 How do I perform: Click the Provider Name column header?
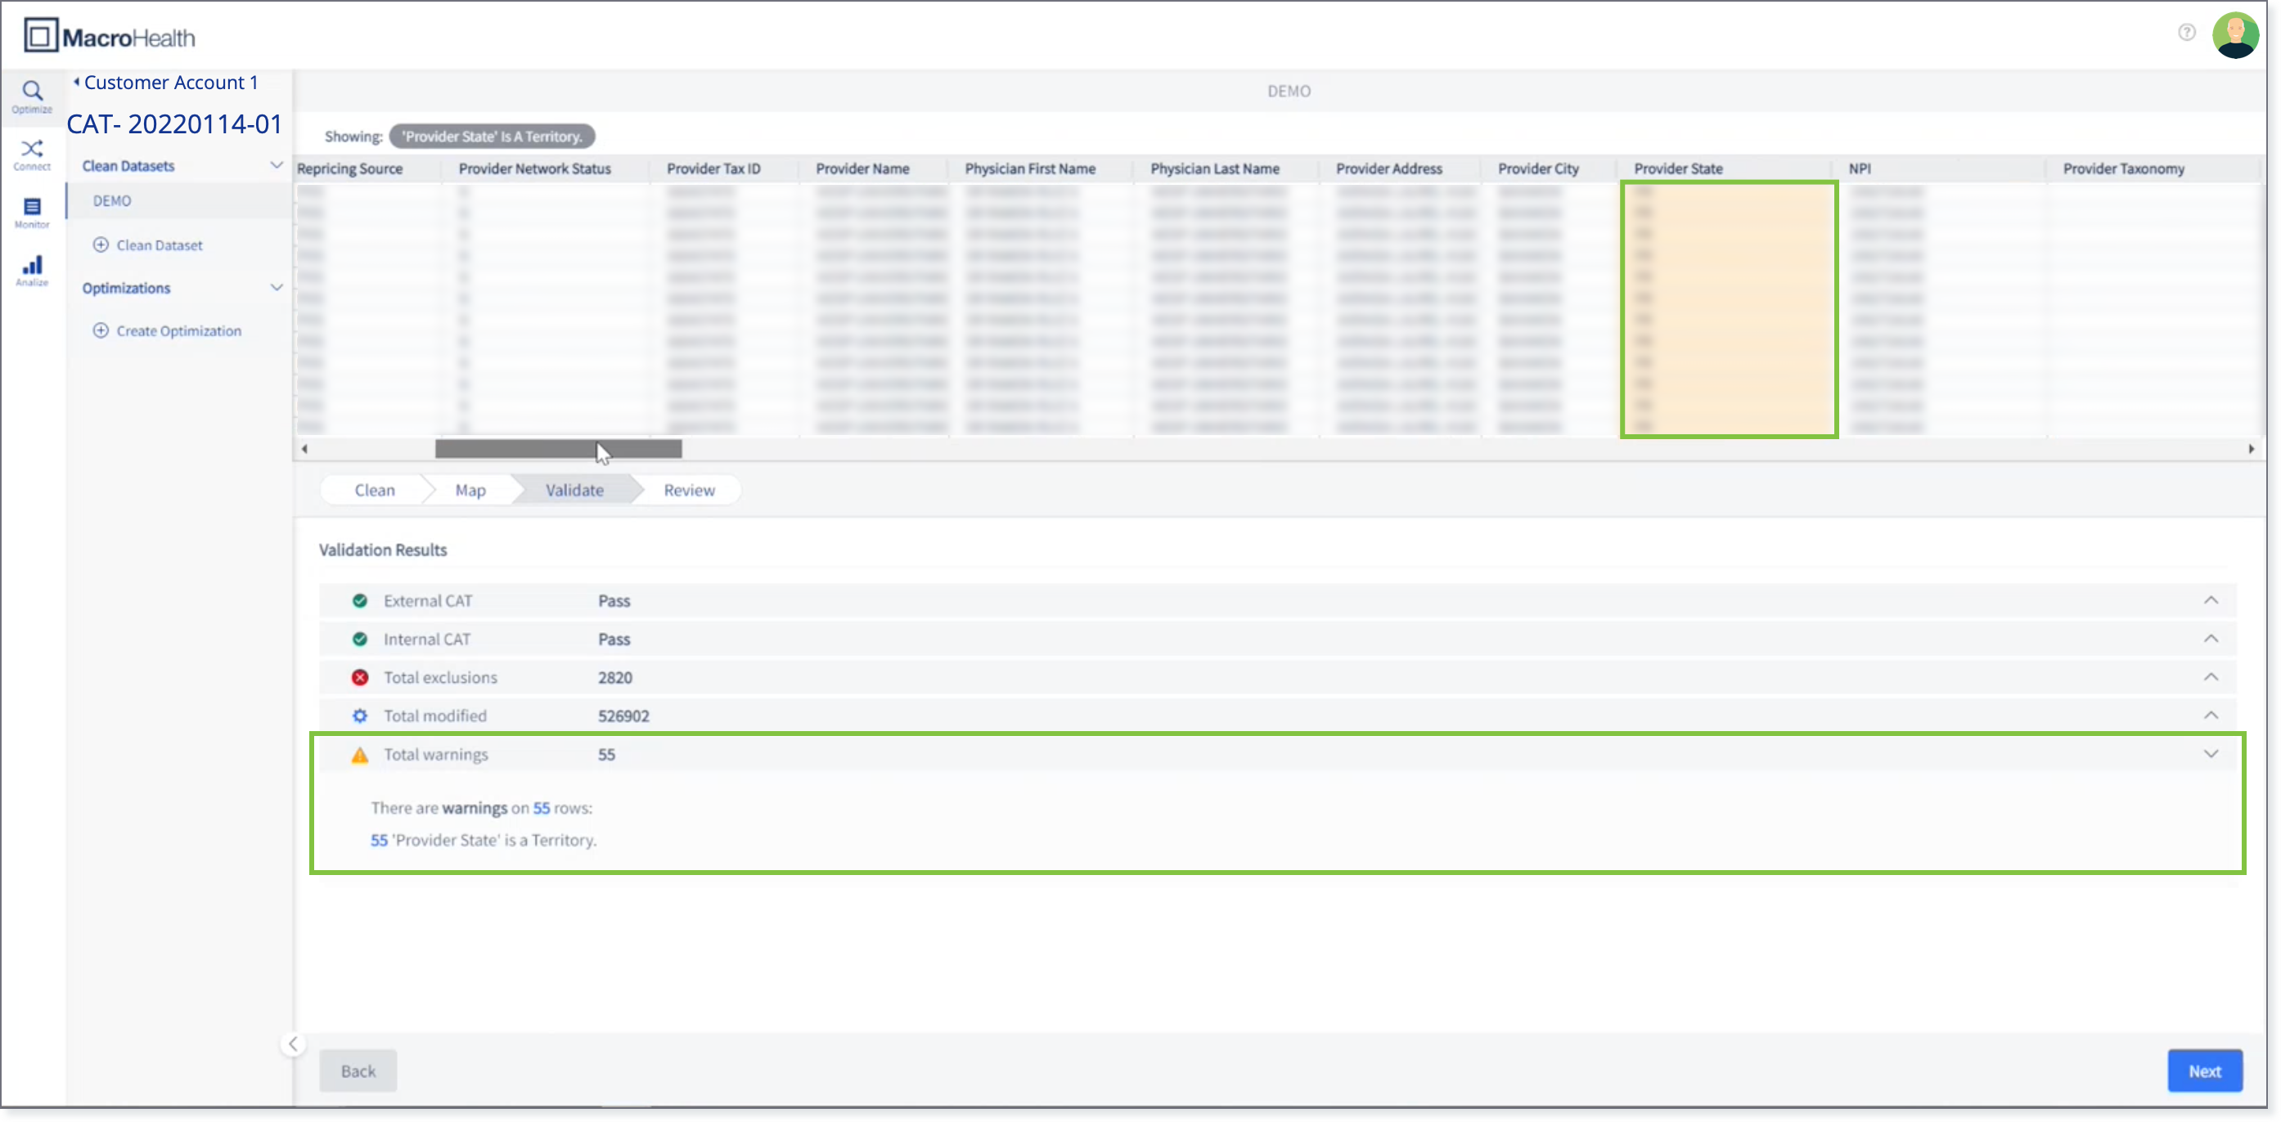(862, 168)
